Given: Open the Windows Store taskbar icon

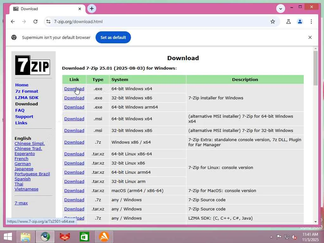Looking at the screenshot, I should [x=84, y=237].
